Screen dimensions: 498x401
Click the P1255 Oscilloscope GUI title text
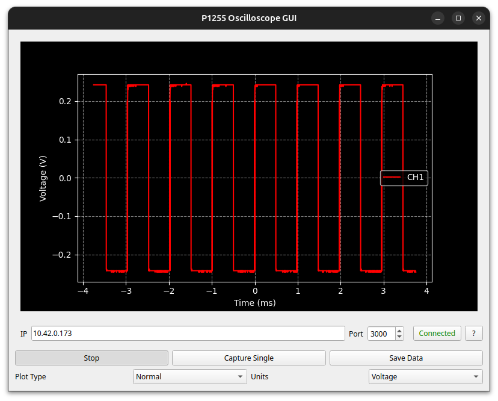(x=249, y=18)
